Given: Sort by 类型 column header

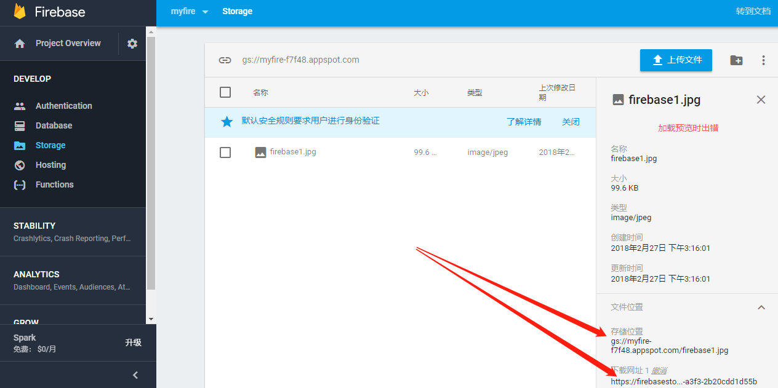Looking at the screenshot, I should coord(475,93).
